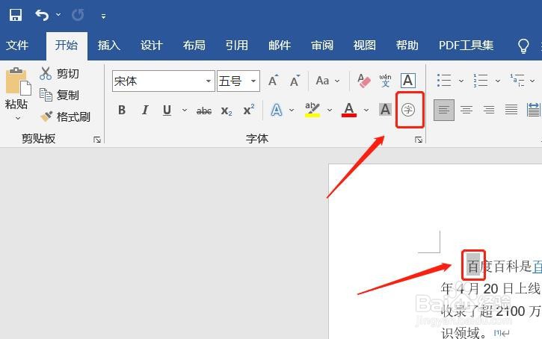Open the 视图 tab
The width and height of the screenshot is (542, 339).
pyautogui.click(x=365, y=46)
